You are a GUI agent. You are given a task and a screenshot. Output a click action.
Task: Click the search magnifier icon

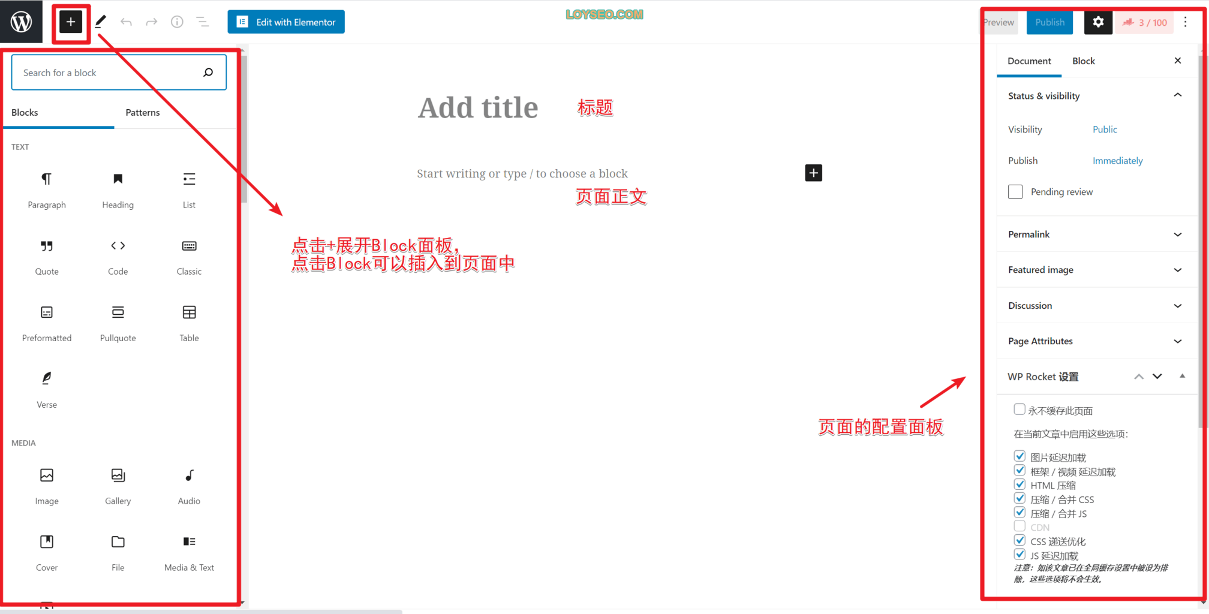click(x=208, y=73)
